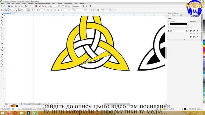The image size is (205, 115).
Task: Select the Text tool in the toolbox
Action: pos(2,43)
